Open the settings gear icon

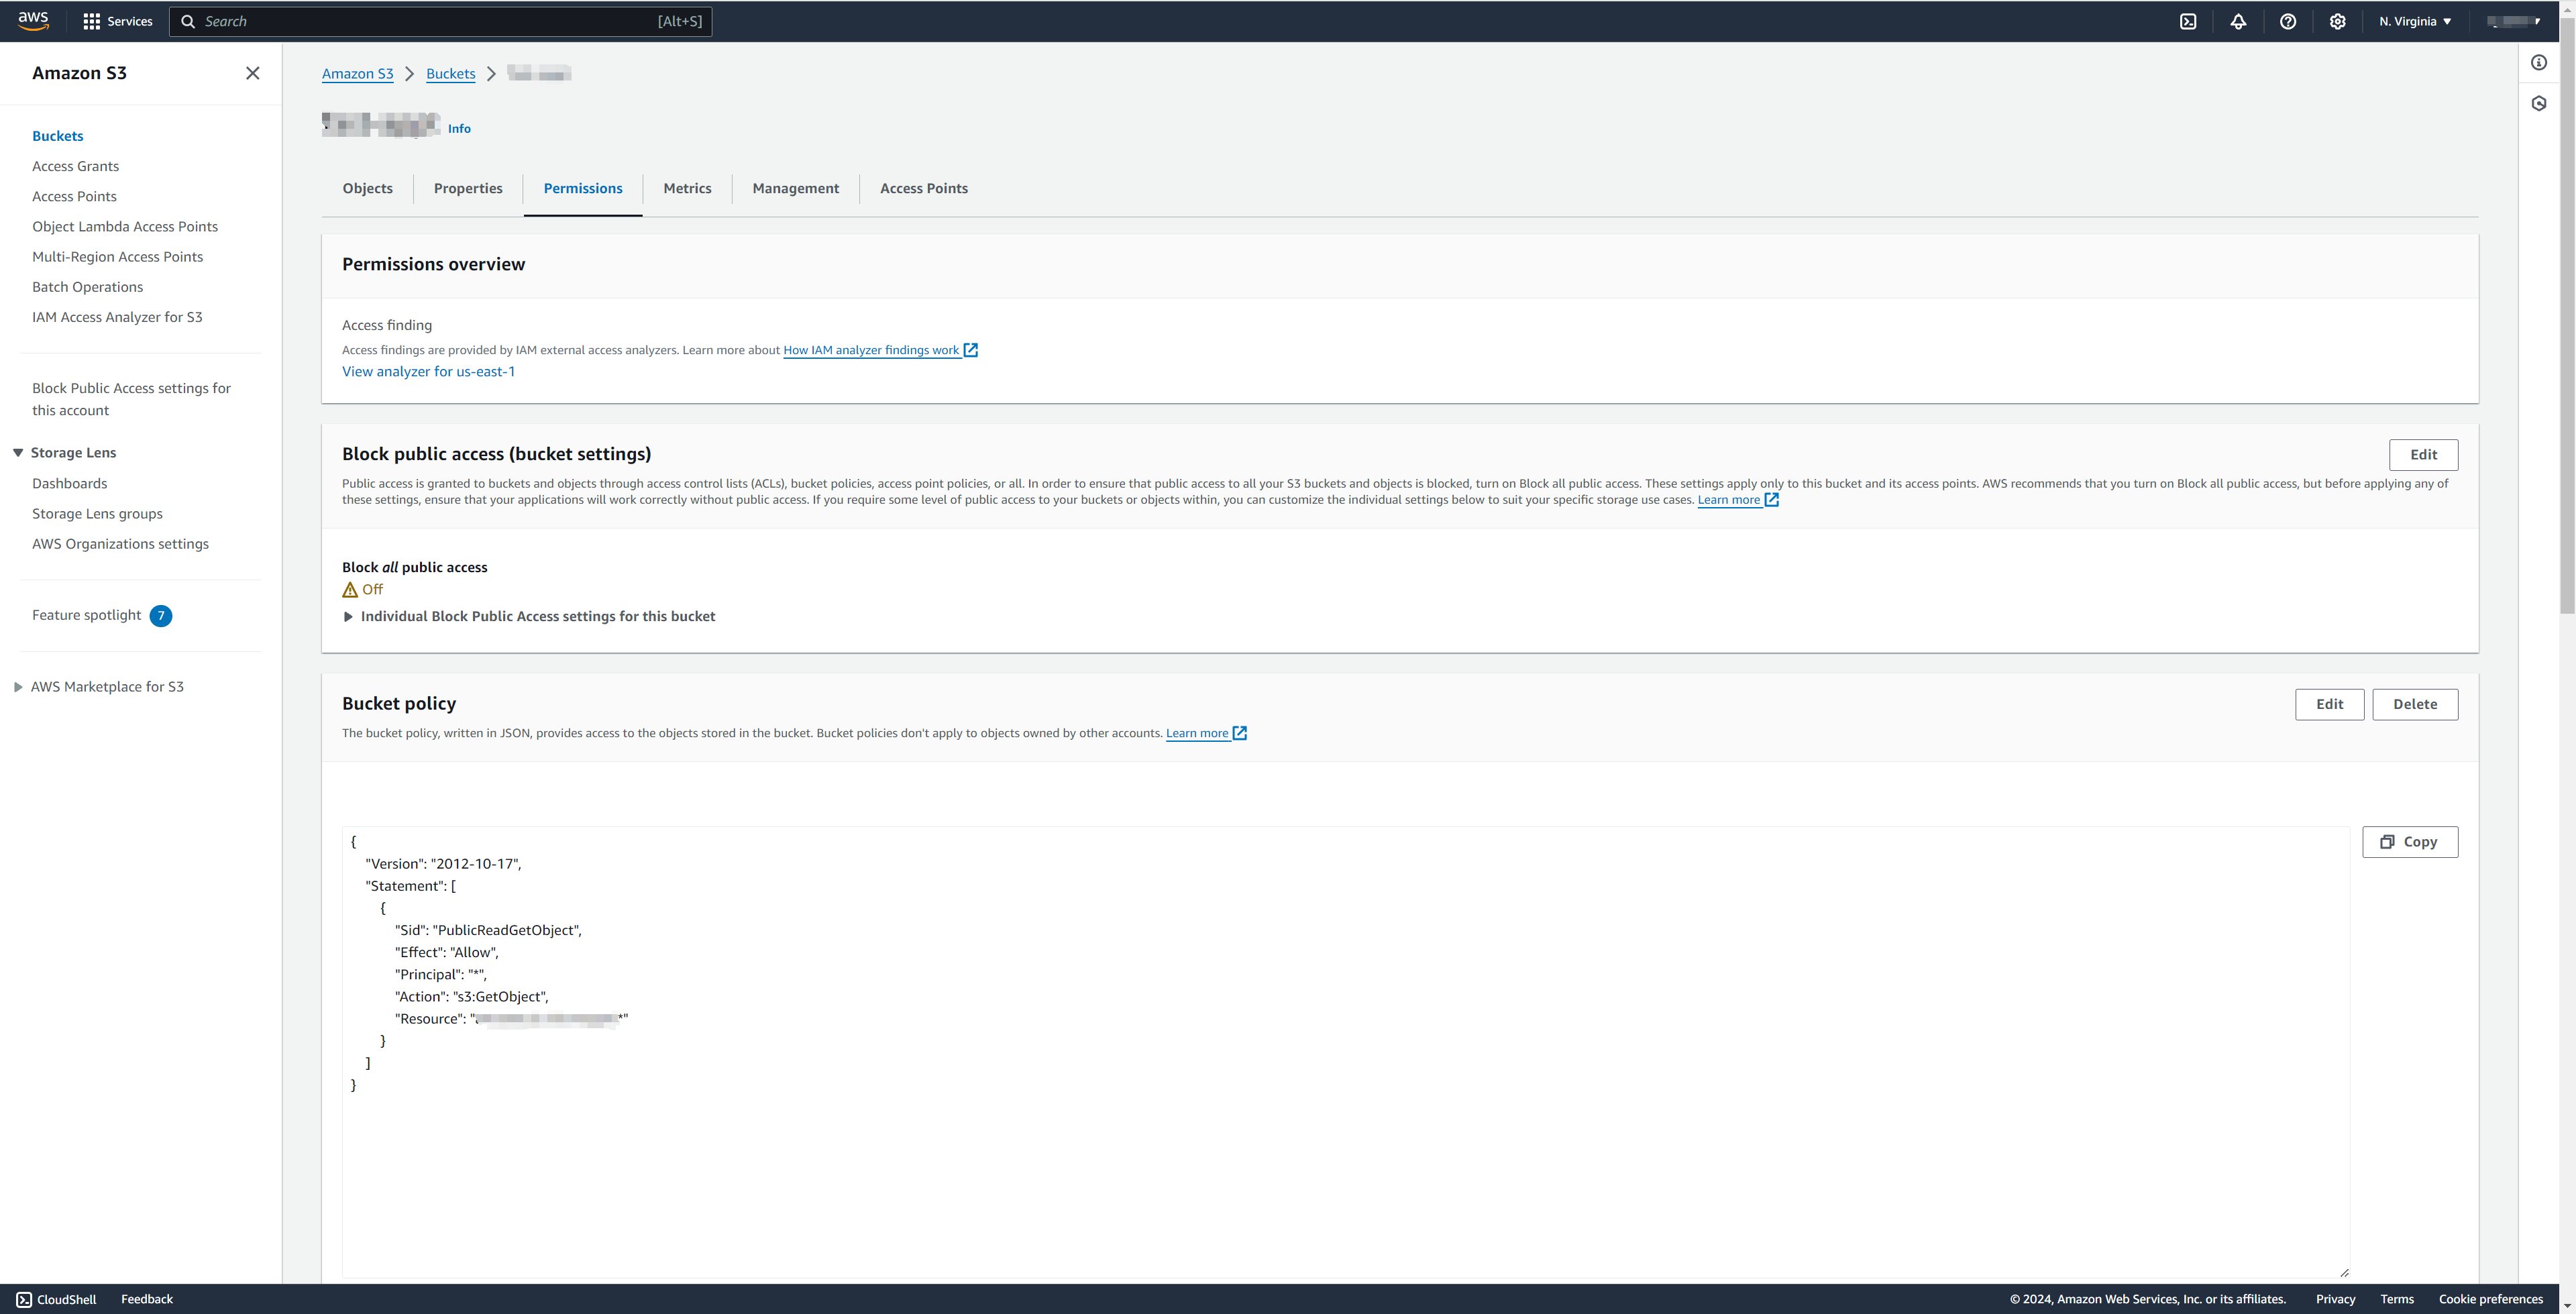(2337, 21)
